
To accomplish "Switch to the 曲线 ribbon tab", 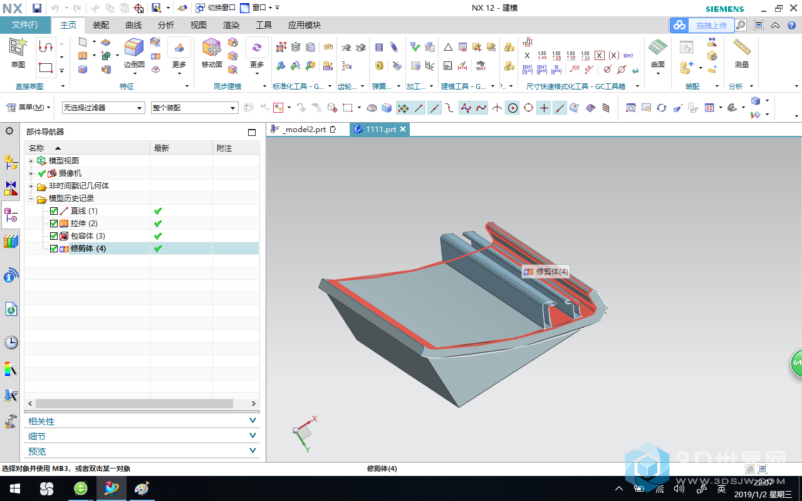I will pos(133,25).
